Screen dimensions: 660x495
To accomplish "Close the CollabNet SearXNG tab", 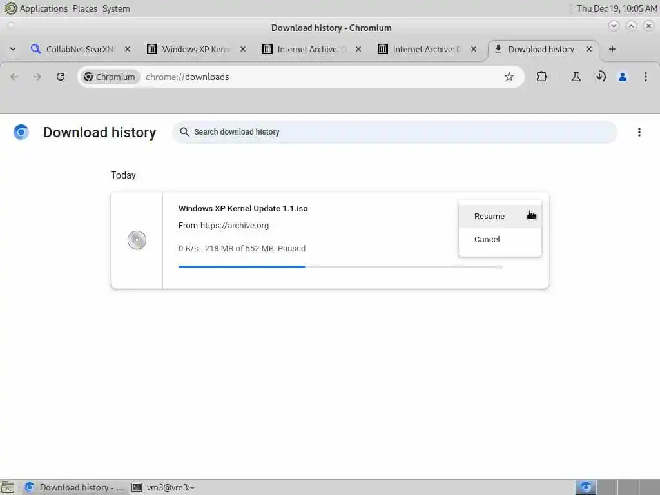I will 128,49.
